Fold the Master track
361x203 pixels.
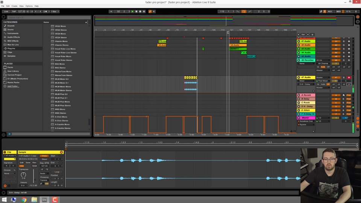coord(299,118)
